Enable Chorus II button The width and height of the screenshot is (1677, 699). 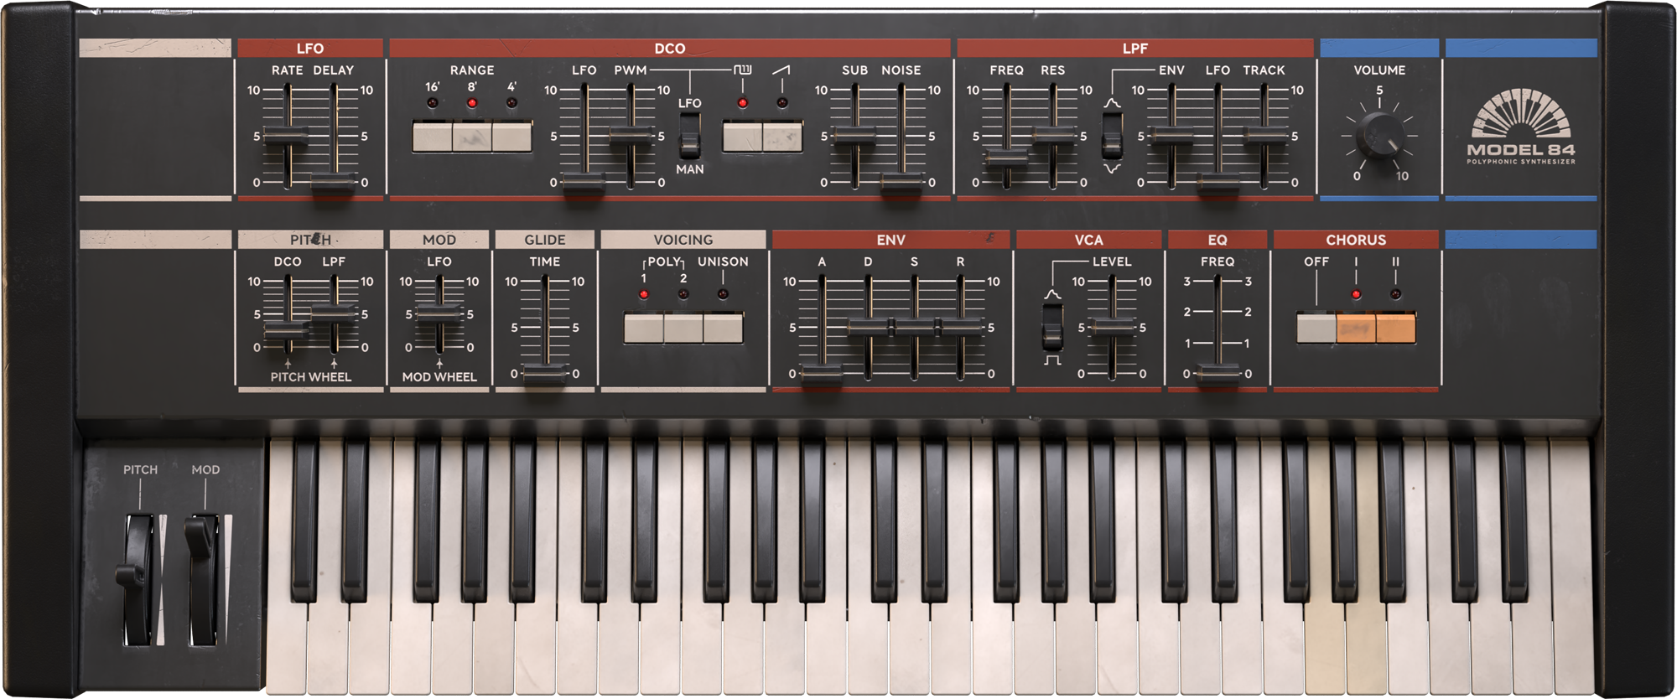point(1396,329)
